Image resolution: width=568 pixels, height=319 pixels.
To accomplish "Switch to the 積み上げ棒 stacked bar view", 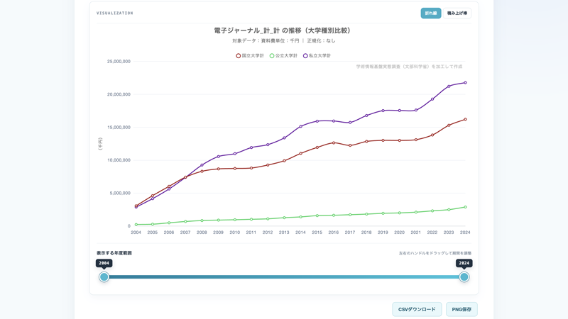I will click(457, 13).
